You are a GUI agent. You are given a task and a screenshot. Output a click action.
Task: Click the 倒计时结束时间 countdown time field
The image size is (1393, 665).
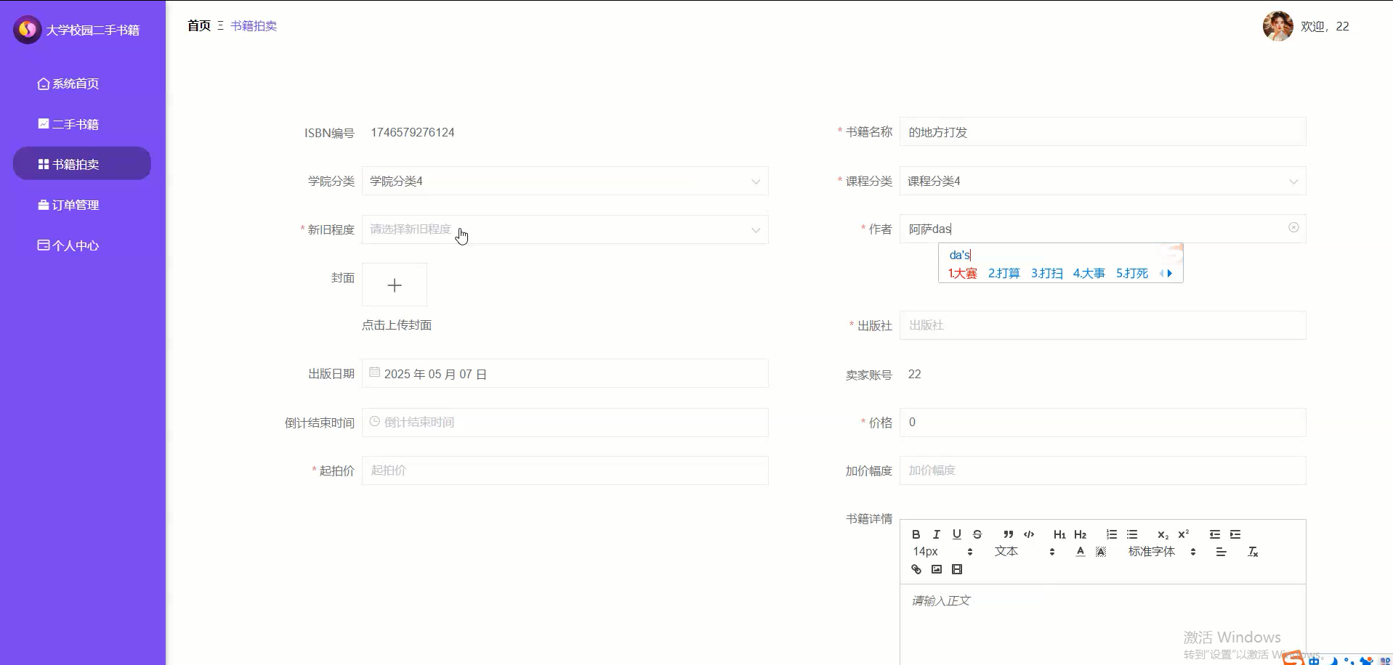point(565,422)
